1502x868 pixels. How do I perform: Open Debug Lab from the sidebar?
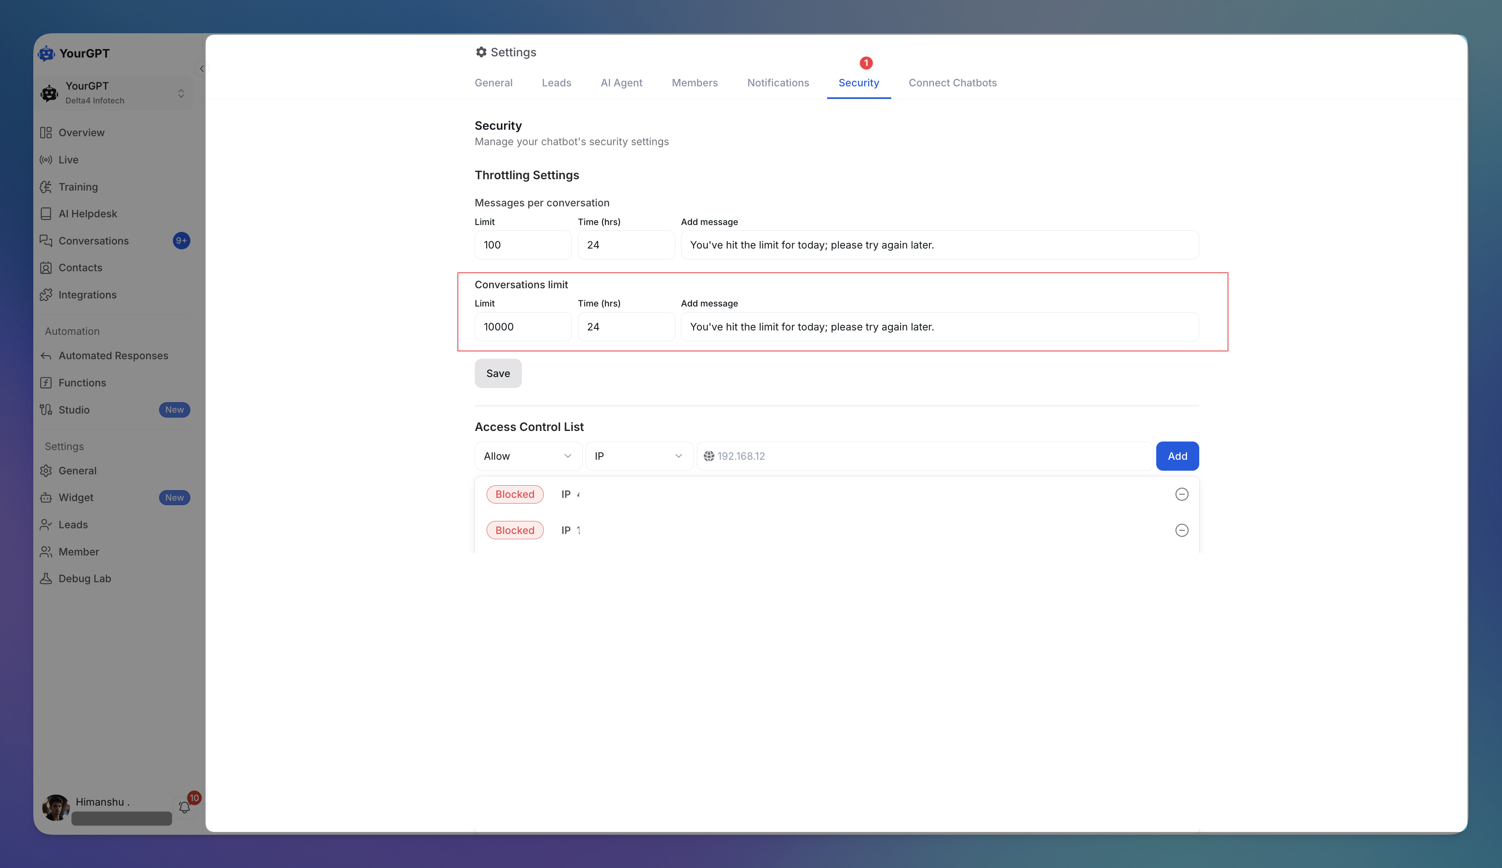tap(85, 579)
